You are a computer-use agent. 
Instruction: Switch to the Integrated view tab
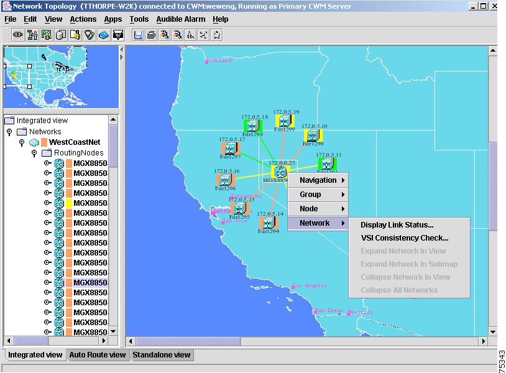click(35, 354)
